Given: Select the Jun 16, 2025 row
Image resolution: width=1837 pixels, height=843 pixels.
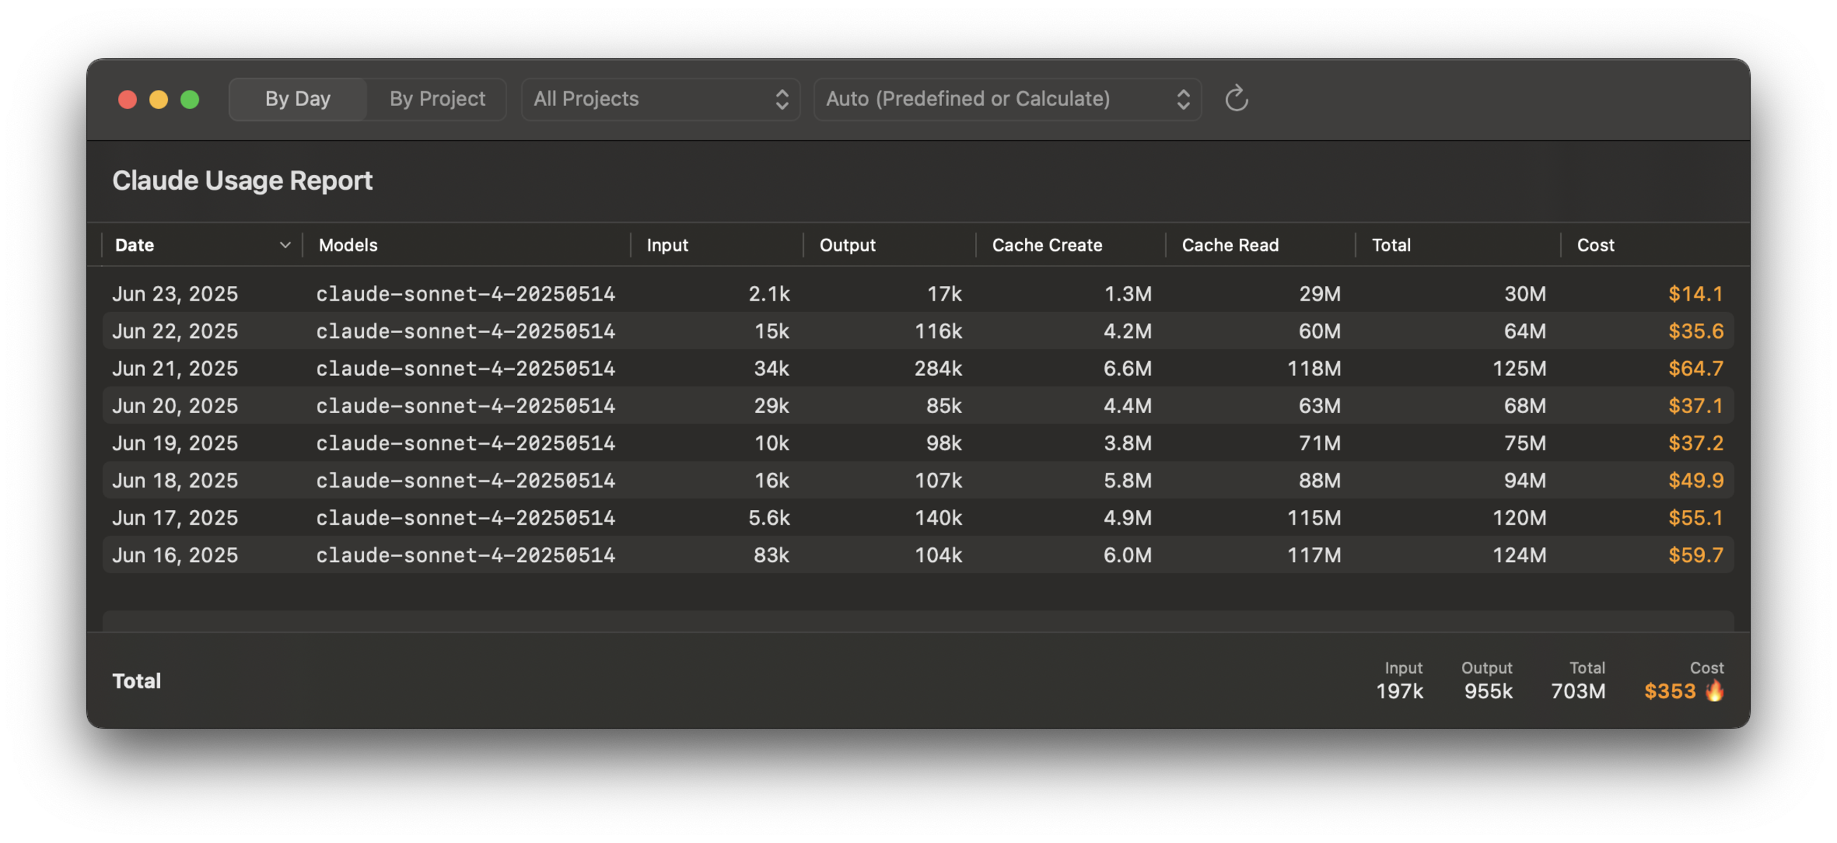Looking at the screenshot, I should coord(917,554).
